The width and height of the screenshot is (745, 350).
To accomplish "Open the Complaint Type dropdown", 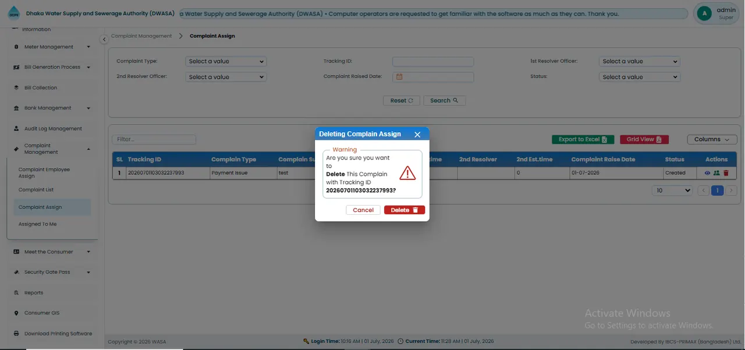I will [226, 61].
